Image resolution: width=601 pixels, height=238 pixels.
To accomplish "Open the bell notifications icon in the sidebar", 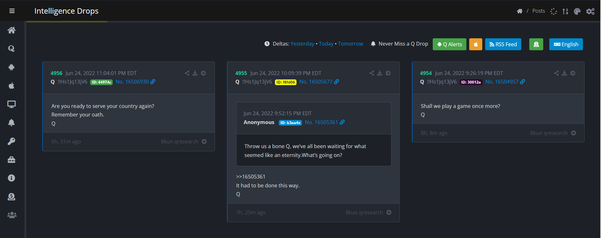I will pyautogui.click(x=11, y=122).
